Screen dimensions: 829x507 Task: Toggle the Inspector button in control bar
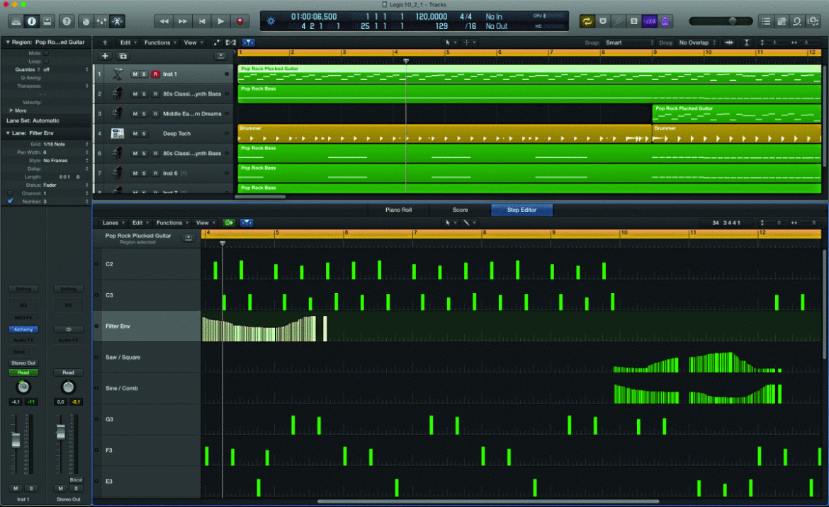point(32,21)
